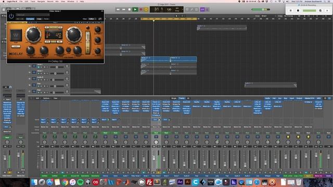Viewport: 333px width, 187px height.
Task: Click the previous preset arrow in plugin header
Action: (x=18, y=19)
